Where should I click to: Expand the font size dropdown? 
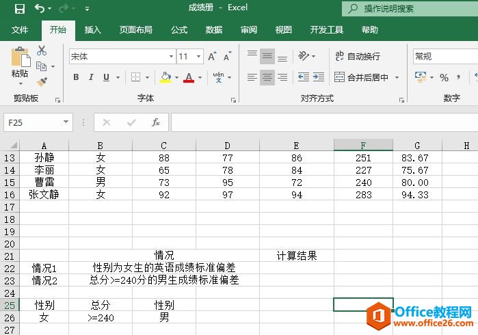point(198,57)
